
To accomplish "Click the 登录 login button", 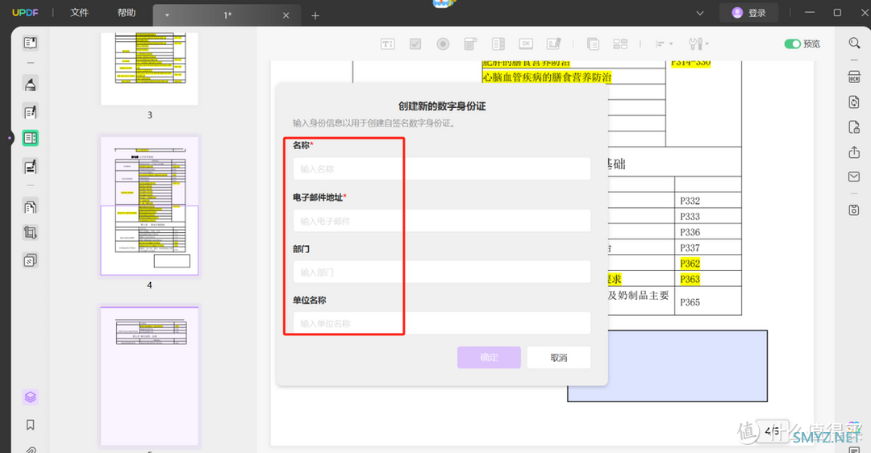I will pos(748,13).
